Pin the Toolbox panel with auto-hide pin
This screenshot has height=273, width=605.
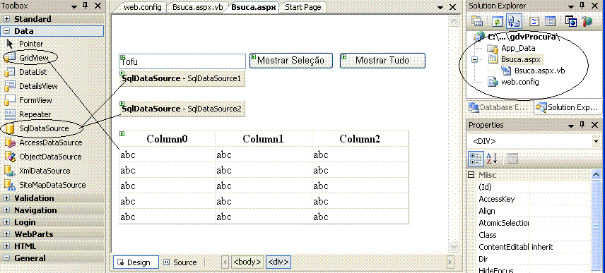click(86, 6)
